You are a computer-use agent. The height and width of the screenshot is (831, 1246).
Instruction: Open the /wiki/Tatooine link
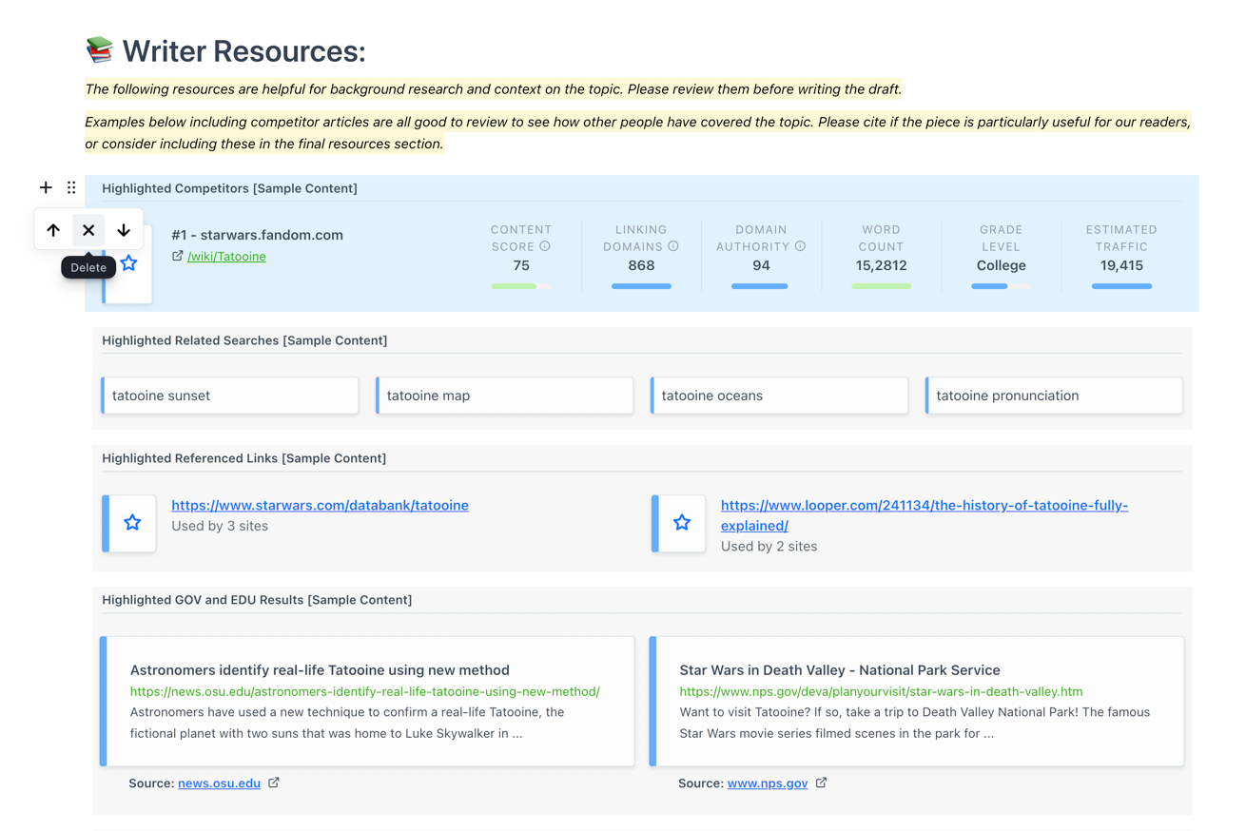tap(226, 256)
